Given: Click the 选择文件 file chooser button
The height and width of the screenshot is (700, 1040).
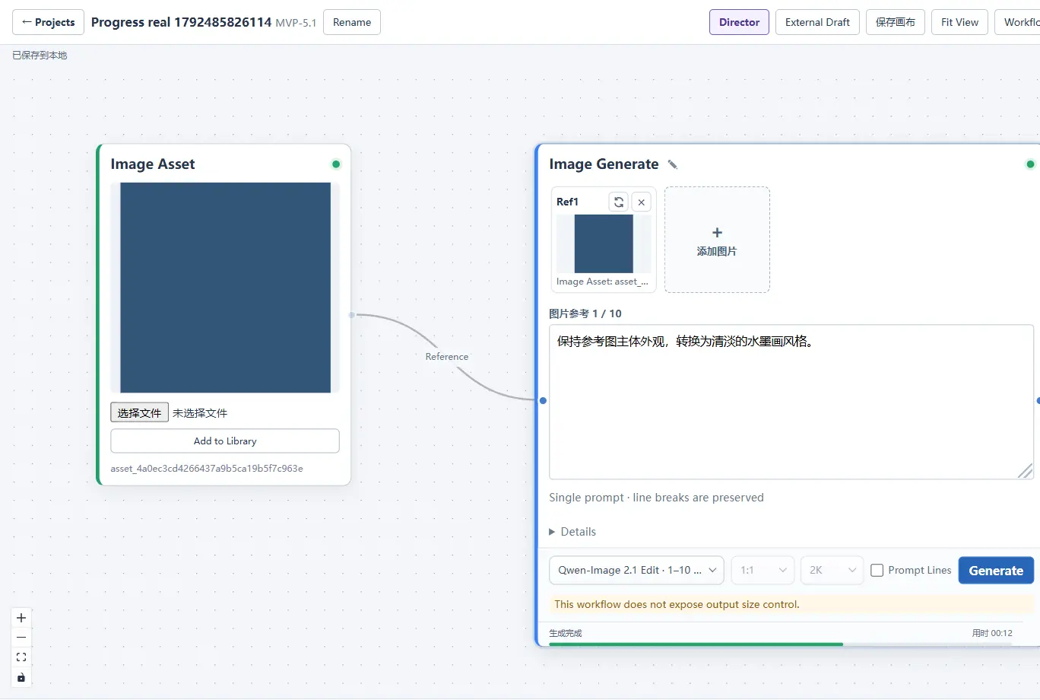Looking at the screenshot, I should [x=139, y=412].
